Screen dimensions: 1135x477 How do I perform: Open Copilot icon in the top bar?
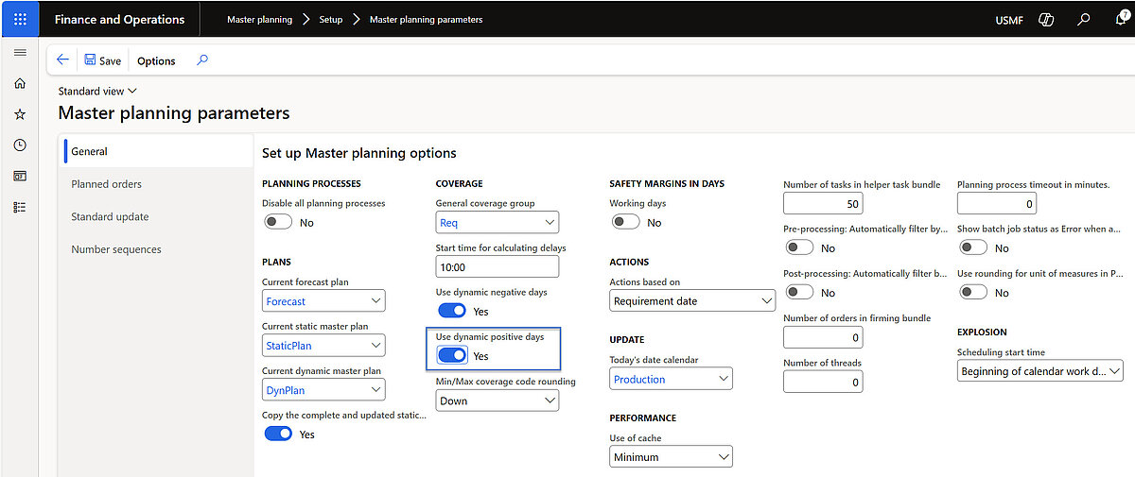coord(1046,19)
